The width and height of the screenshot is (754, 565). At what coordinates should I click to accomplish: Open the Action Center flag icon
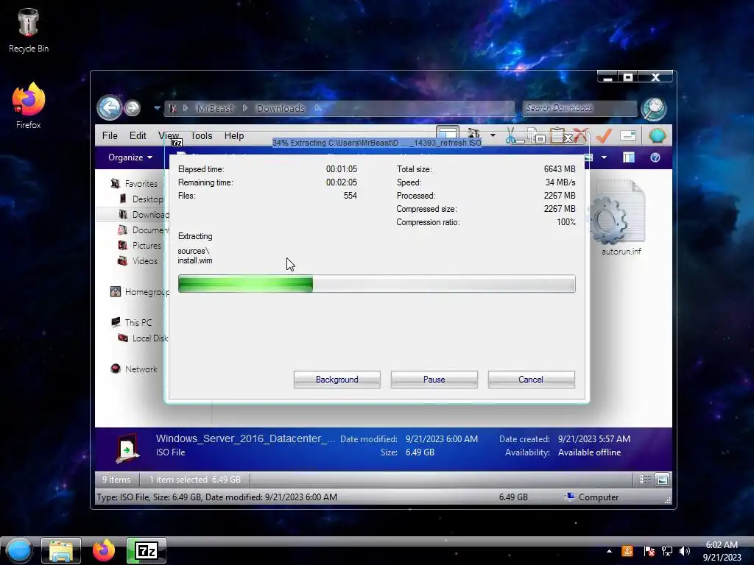(649, 551)
